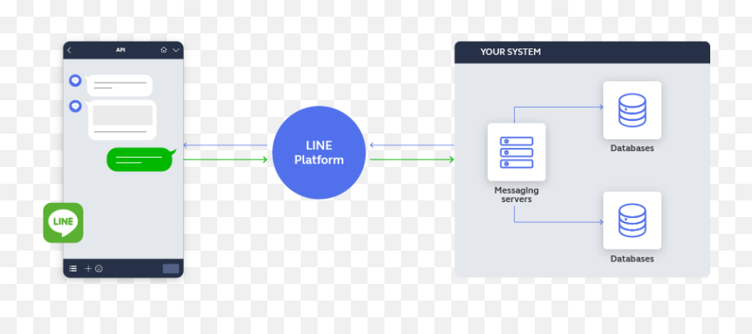Click the send button in the chat bar

coord(170,269)
